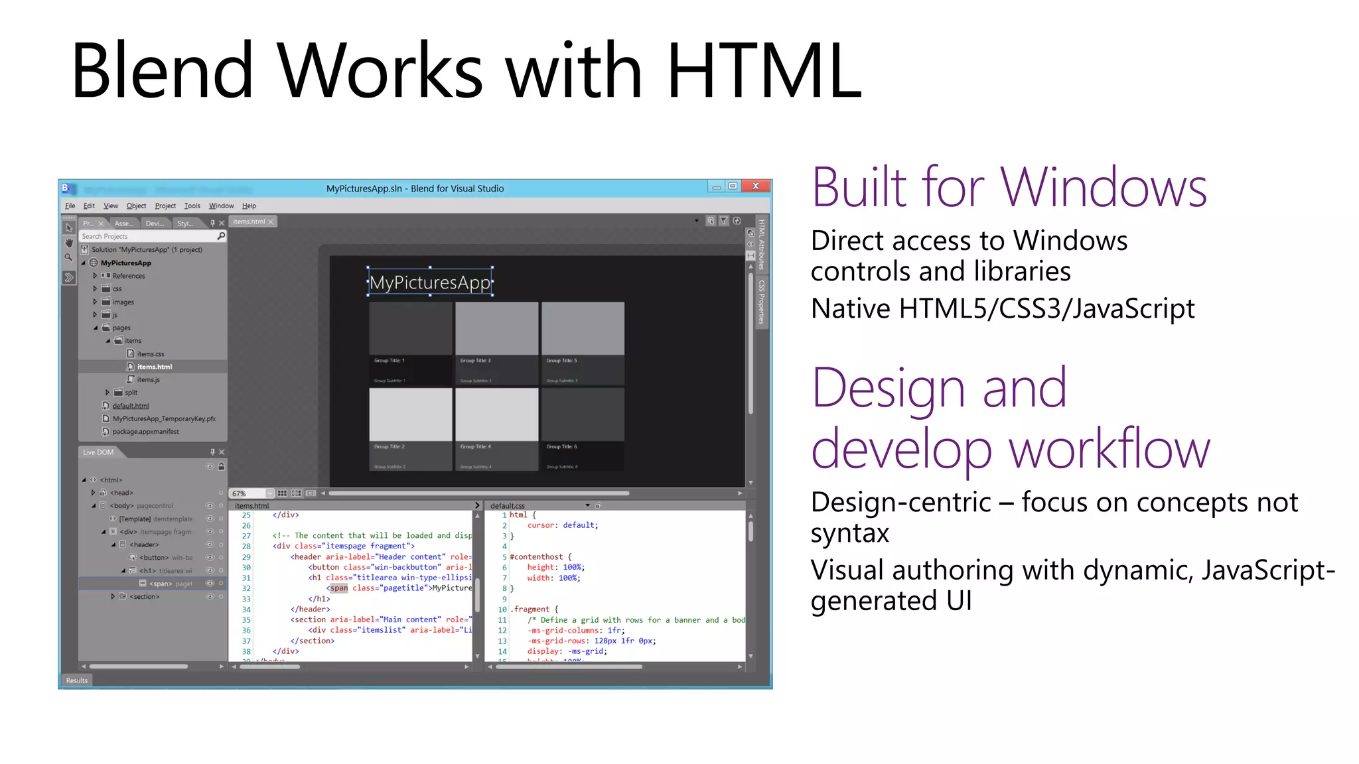Open the File menu
Image resolution: width=1359 pixels, height=764 pixels.
pyautogui.click(x=70, y=206)
